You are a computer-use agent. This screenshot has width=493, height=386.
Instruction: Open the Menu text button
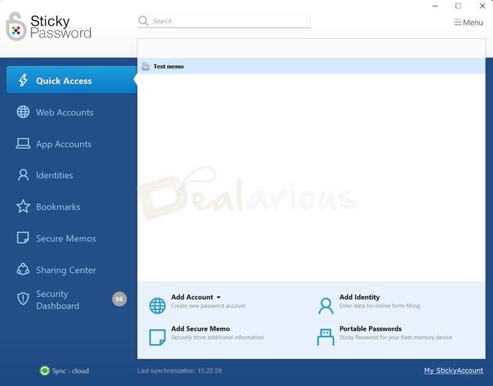point(473,23)
